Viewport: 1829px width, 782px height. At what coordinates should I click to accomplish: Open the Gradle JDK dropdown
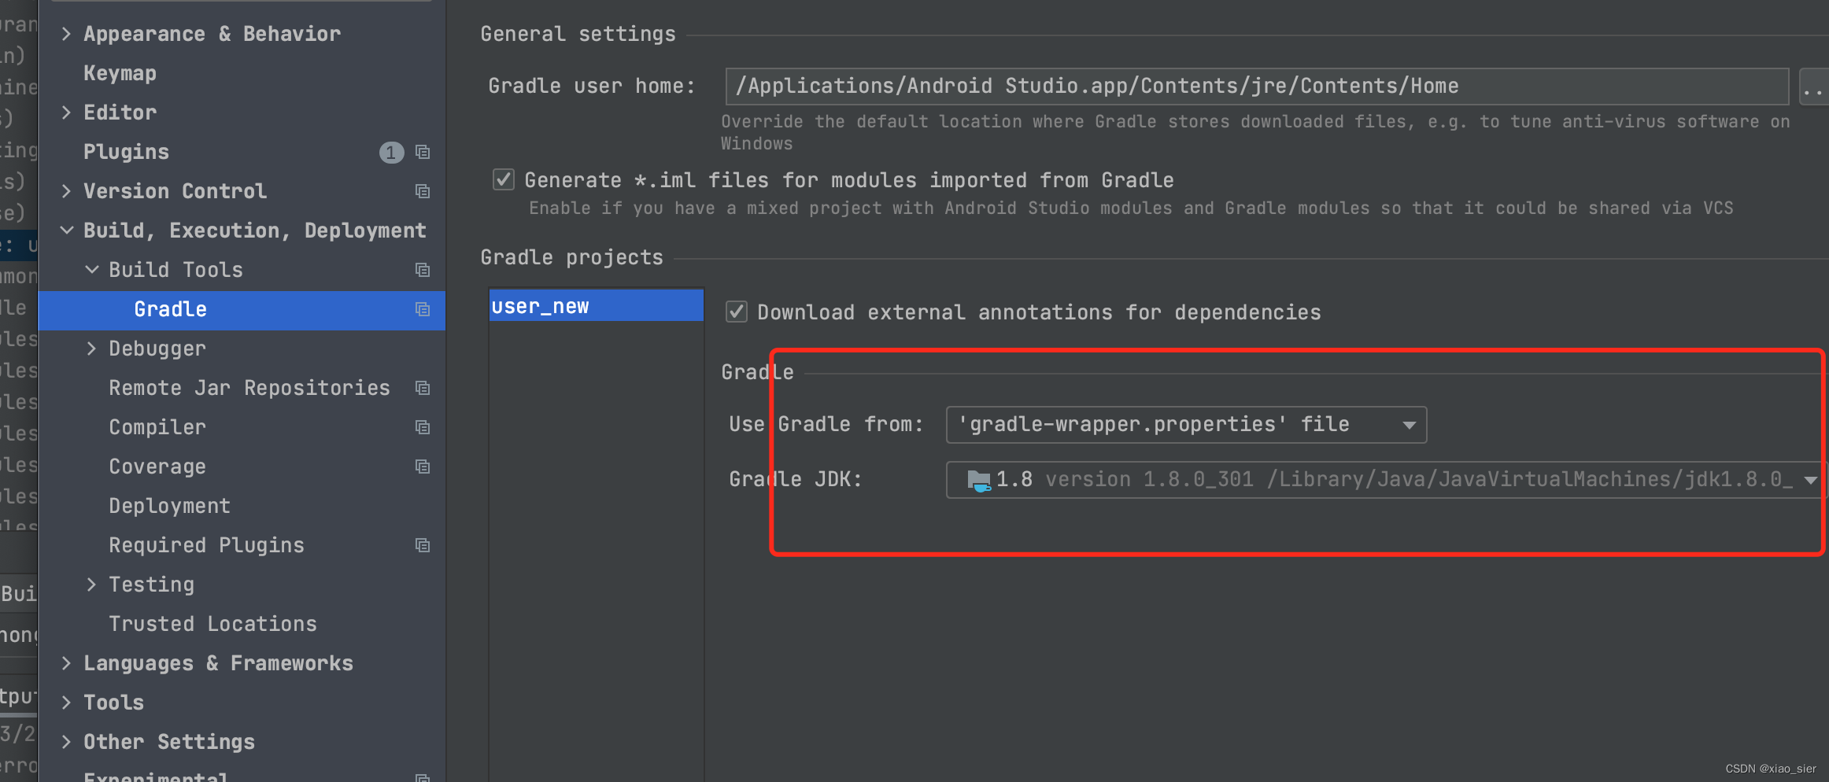pos(1808,479)
